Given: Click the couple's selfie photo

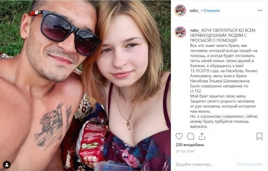Looking at the screenshot, I should pos(85,85).
